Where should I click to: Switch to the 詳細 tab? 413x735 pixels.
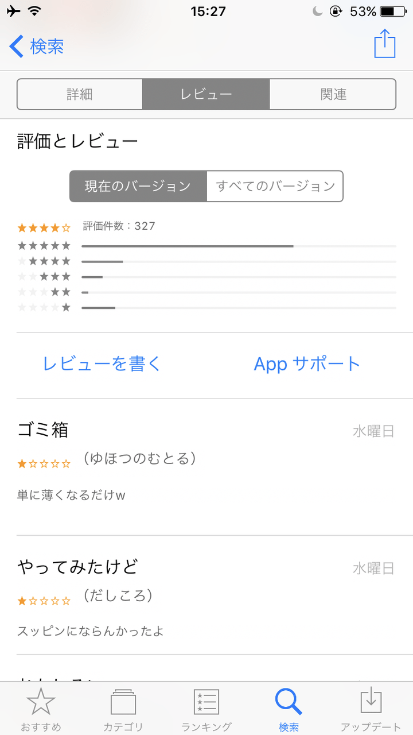click(x=80, y=94)
